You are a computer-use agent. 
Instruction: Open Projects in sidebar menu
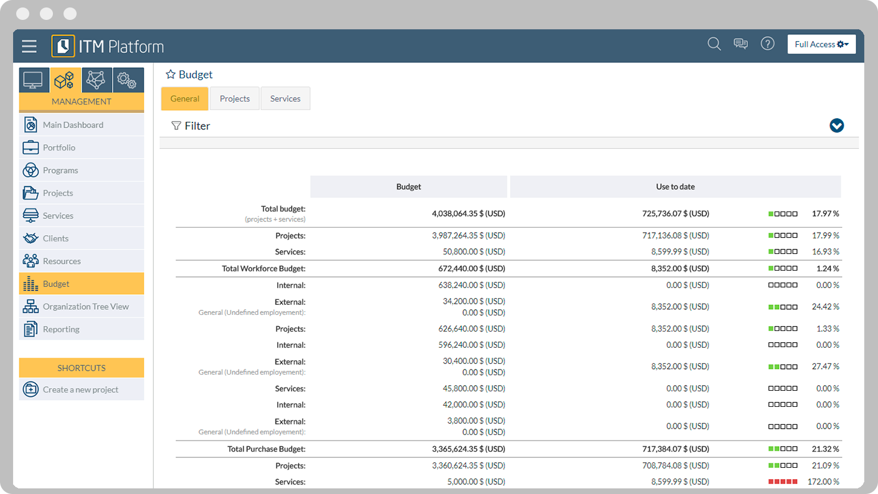tap(82, 193)
